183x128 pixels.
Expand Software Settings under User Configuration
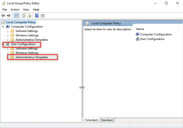[x=8, y=49]
